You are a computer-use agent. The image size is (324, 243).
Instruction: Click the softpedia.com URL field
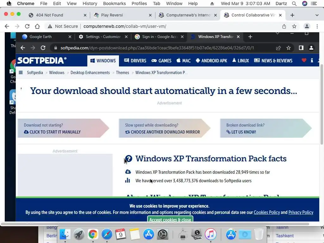[157, 48]
